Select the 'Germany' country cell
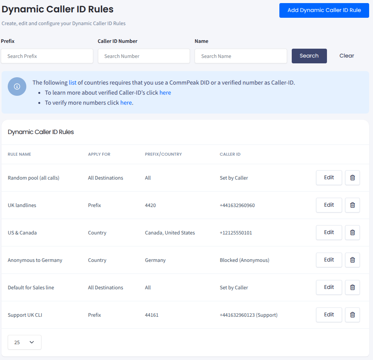Viewport: 373px width, 360px height. [x=155, y=260]
